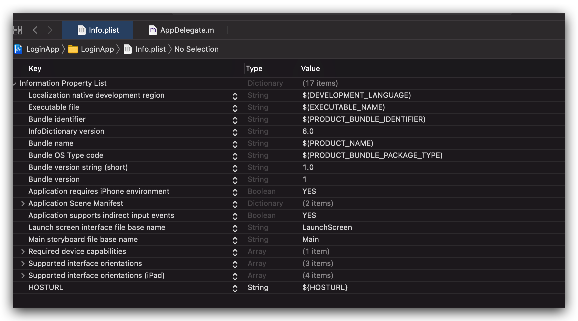Image resolution: width=578 pixels, height=321 pixels.
Task: Select the $(PRODUCT_BUNDLE_PACKAGE_TYPE) value
Action: (x=372, y=155)
